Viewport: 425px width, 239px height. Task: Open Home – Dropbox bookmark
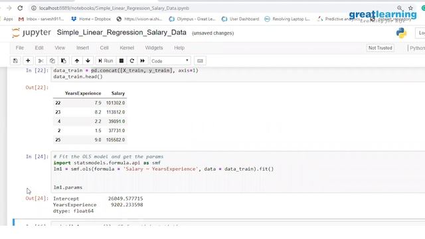91,19
